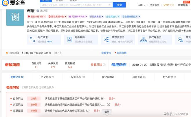191x117 pixels.
Task: Click the 截屏 screenshot button
Action: coord(107,112)
